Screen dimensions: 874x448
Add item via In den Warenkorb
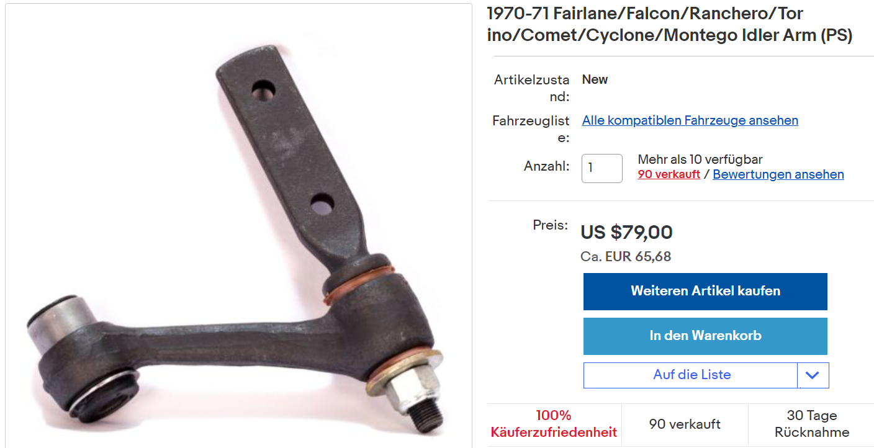coord(705,336)
